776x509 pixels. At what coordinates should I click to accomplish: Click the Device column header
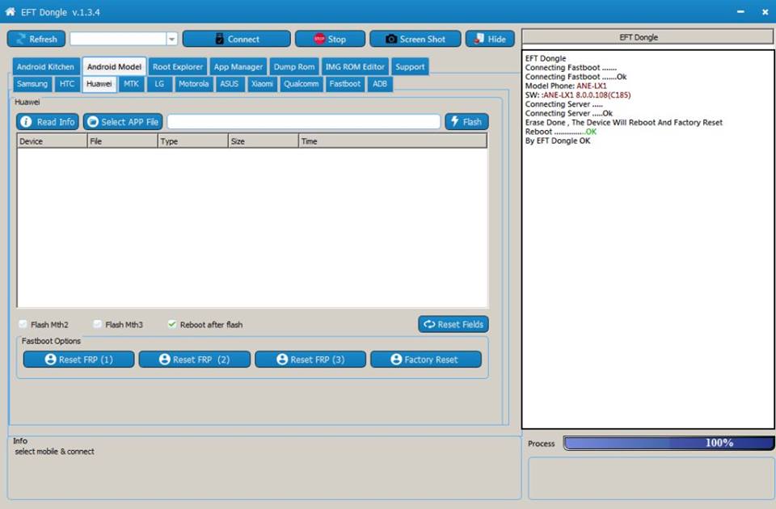[52, 141]
